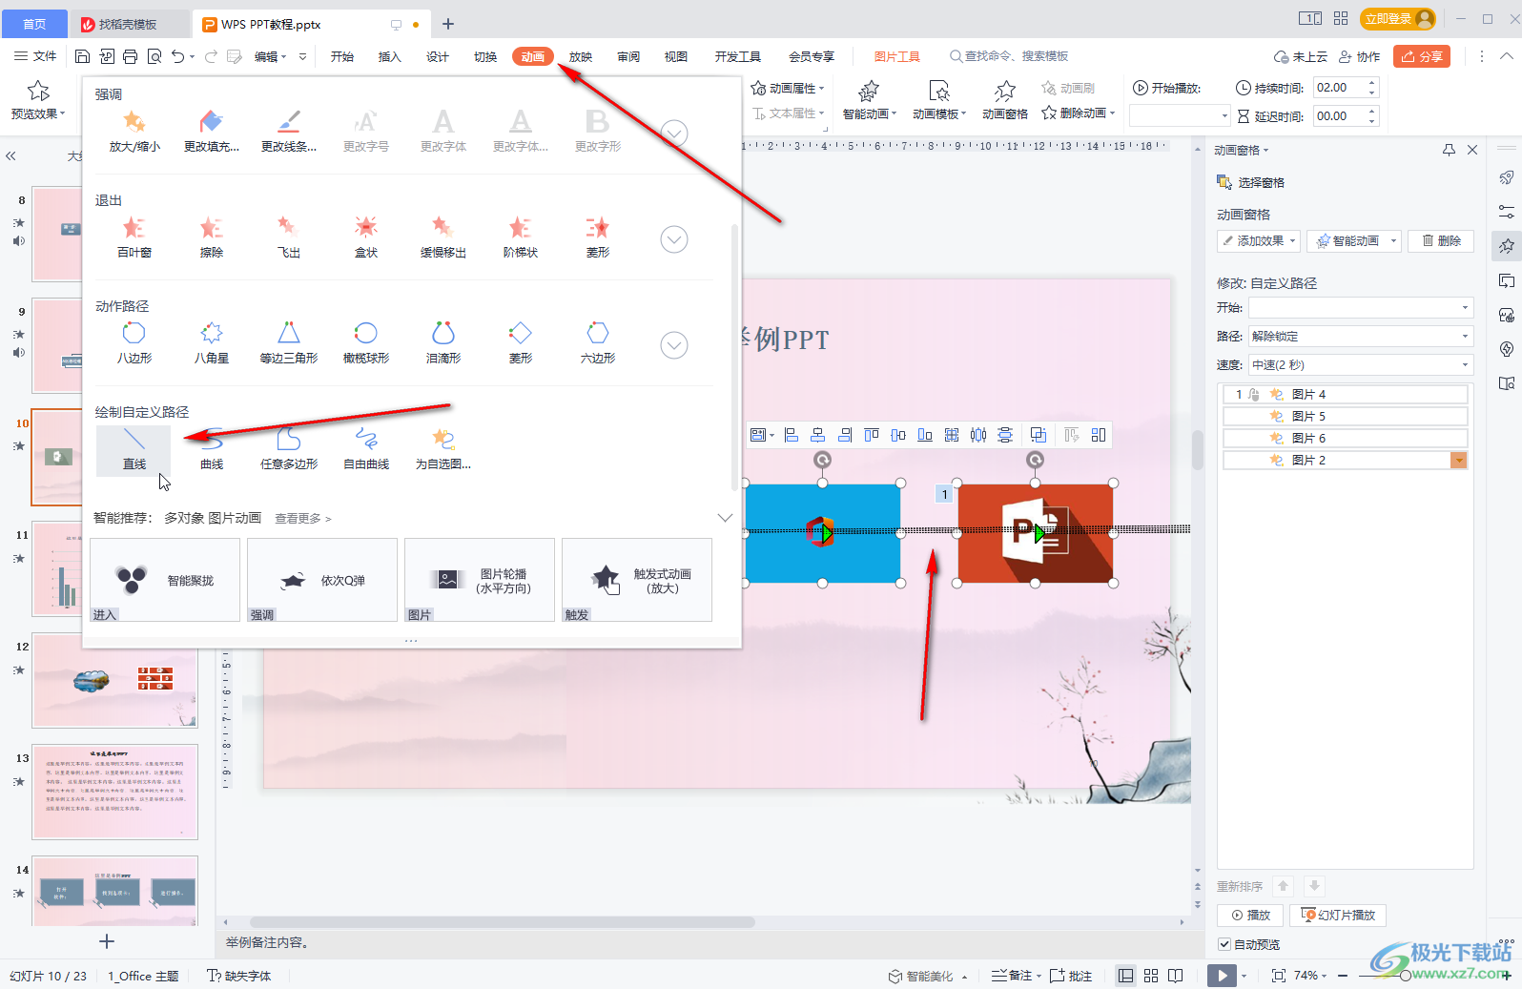The height and width of the screenshot is (989, 1522).
Task: Open the 智能动画 ribbon tool
Action: pos(869,100)
